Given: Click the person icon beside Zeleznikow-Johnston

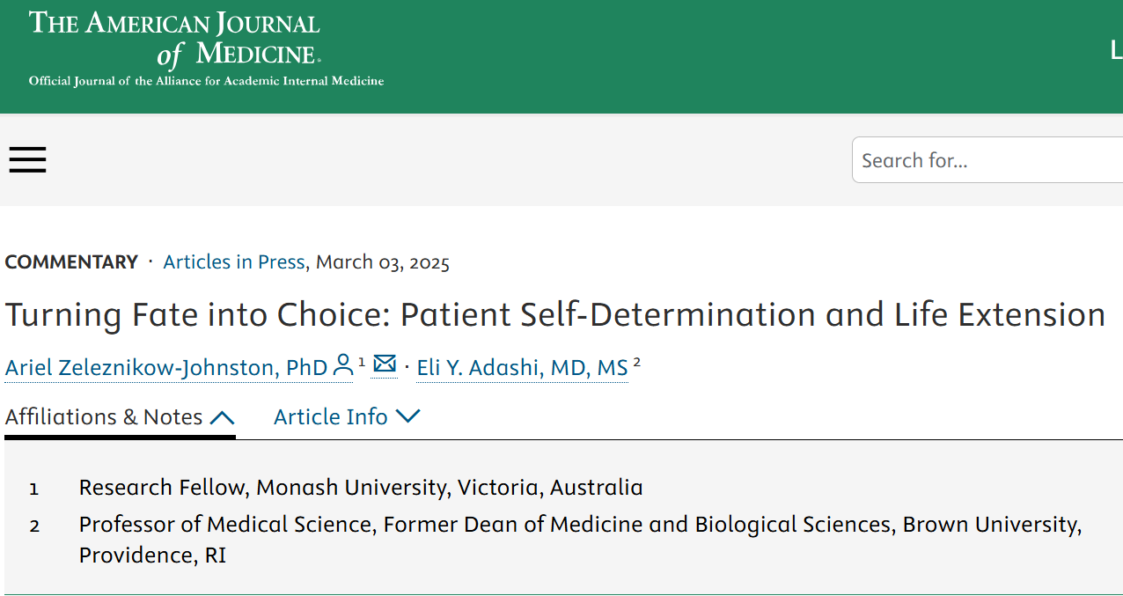Looking at the screenshot, I should 343,365.
